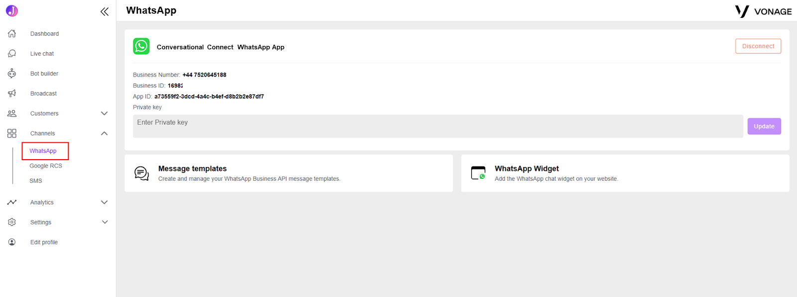Open the Message templates card
Image resolution: width=797 pixels, height=297 pixels.
pyautogui.click(x=289, y=173)
